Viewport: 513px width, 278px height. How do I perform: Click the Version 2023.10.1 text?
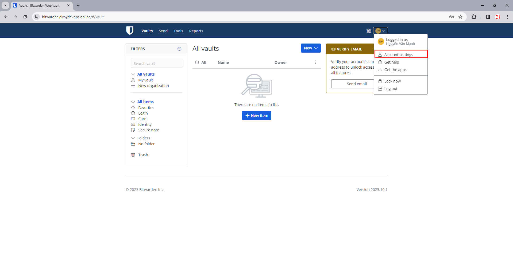[372, 190]
